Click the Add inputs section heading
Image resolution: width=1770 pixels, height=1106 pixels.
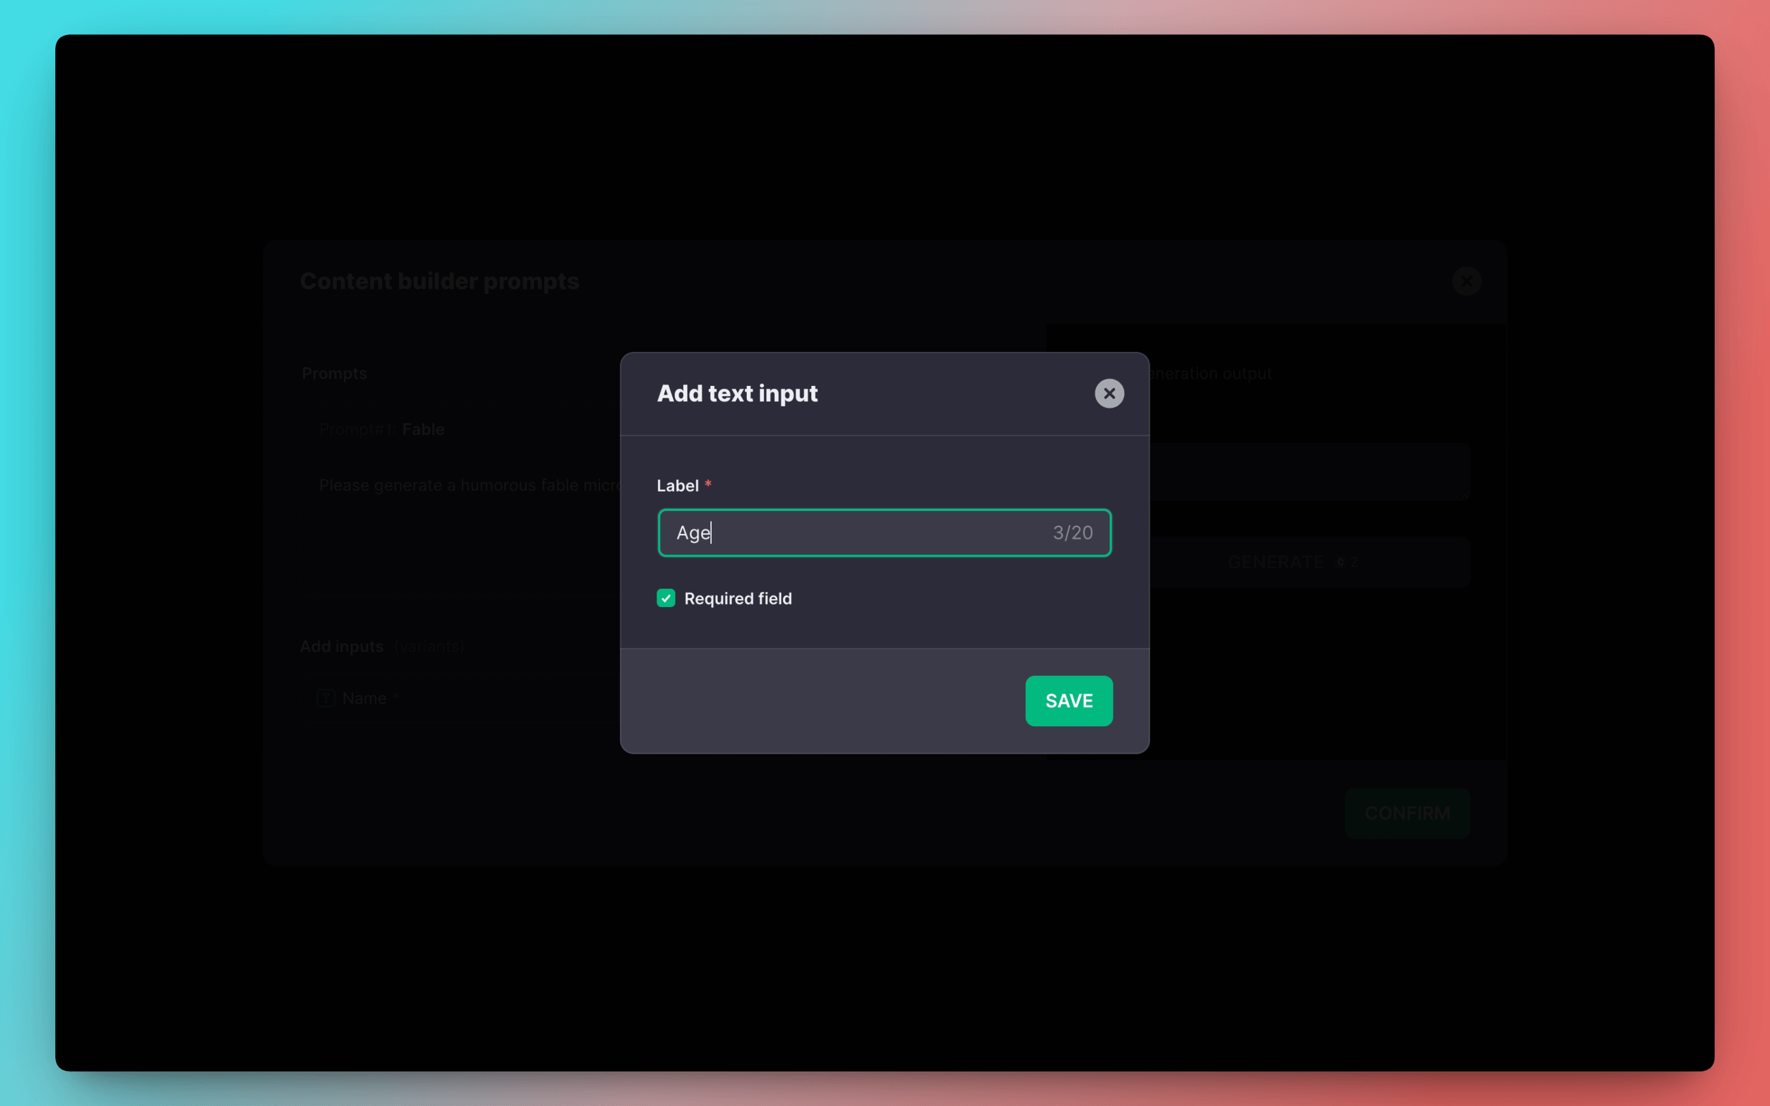(342, 646)
